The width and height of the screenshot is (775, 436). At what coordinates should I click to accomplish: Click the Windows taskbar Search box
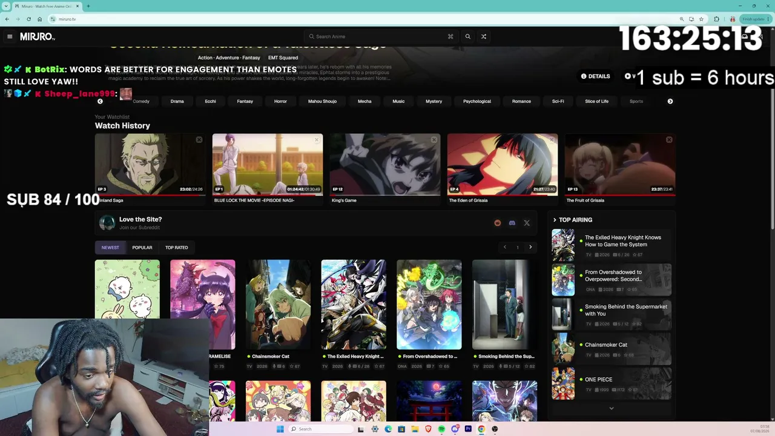point(320,429)
